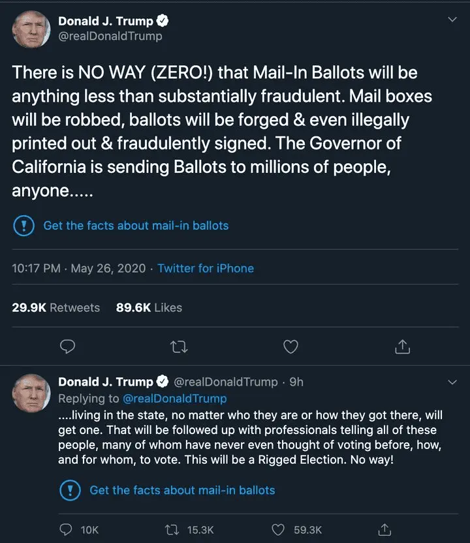Click reply icon showing 10K on second tweet
Image resolution: width=470 pixels, height=543 pixels.
pos(67,529)
